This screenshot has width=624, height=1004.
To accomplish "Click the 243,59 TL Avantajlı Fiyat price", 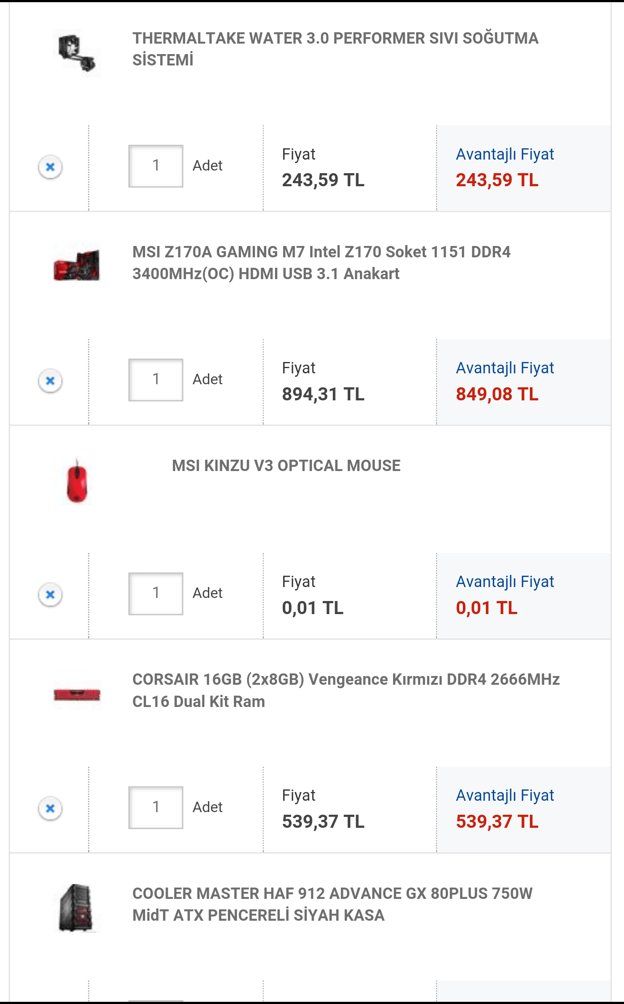I will coord(497,180).
